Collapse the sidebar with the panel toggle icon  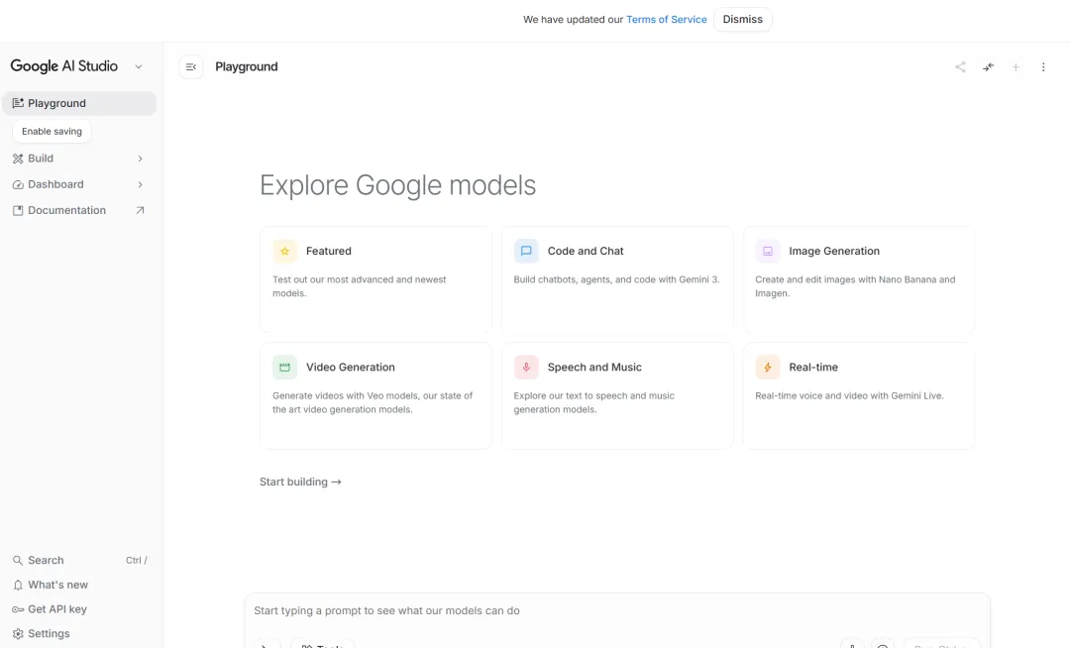tap(191, 67)
